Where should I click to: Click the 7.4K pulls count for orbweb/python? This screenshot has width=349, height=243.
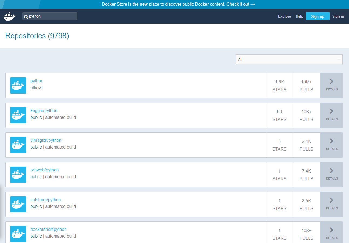tap(306, 171)
